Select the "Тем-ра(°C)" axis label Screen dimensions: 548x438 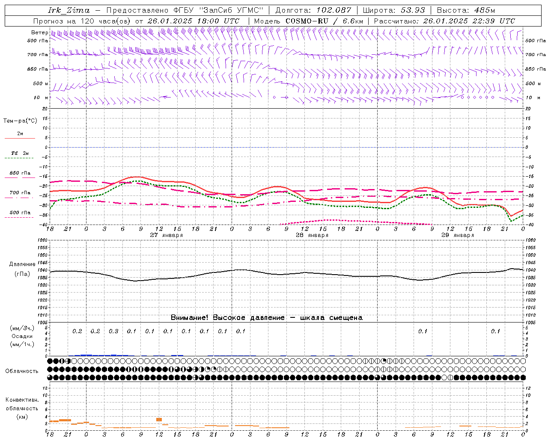(20, 121)
